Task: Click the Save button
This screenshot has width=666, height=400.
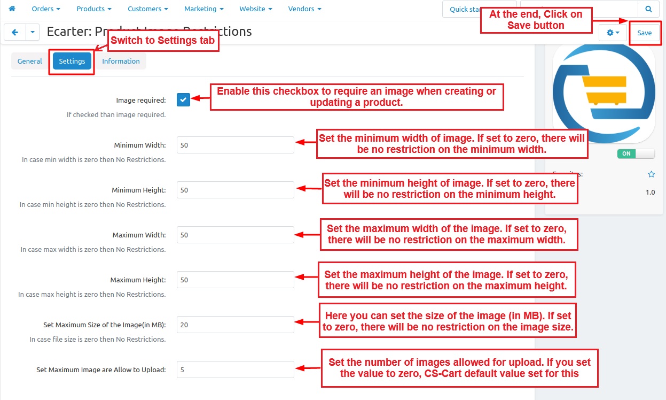Action: (x=644, y=33)
